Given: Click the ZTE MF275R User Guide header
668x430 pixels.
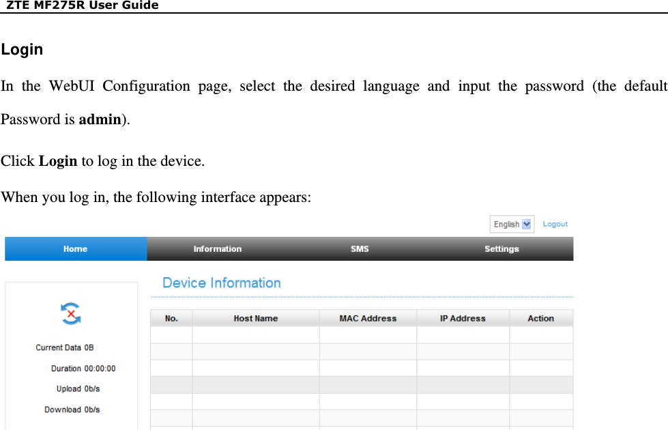Looking at the screenshot, I should [83, 5].
